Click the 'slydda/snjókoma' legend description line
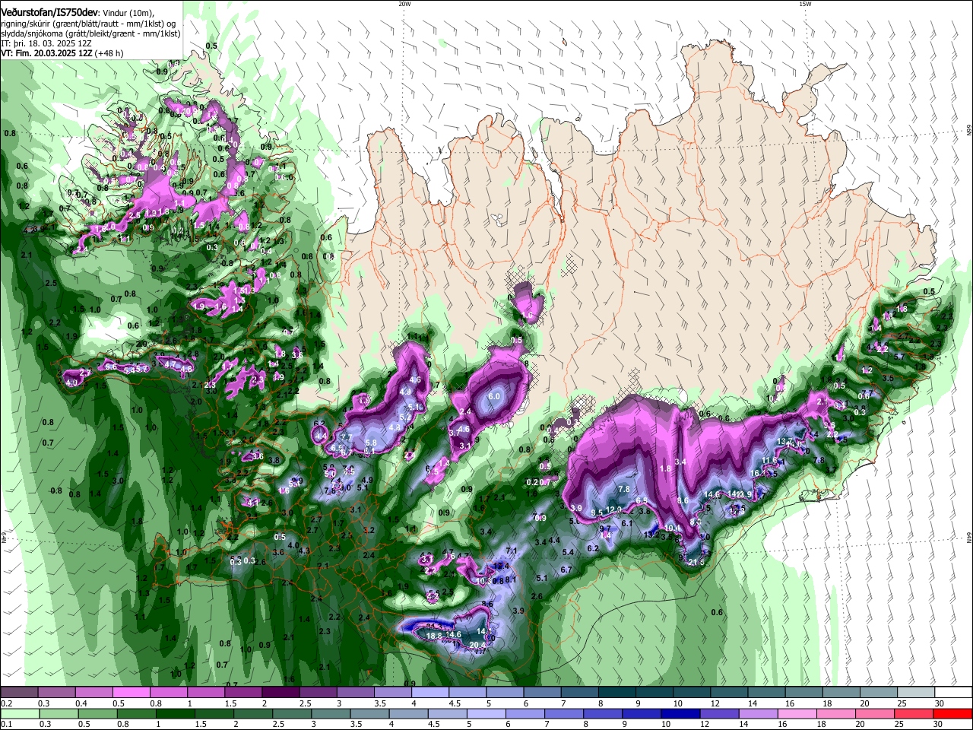The height and width of the screenshot is (730, 973). (90, 34)
